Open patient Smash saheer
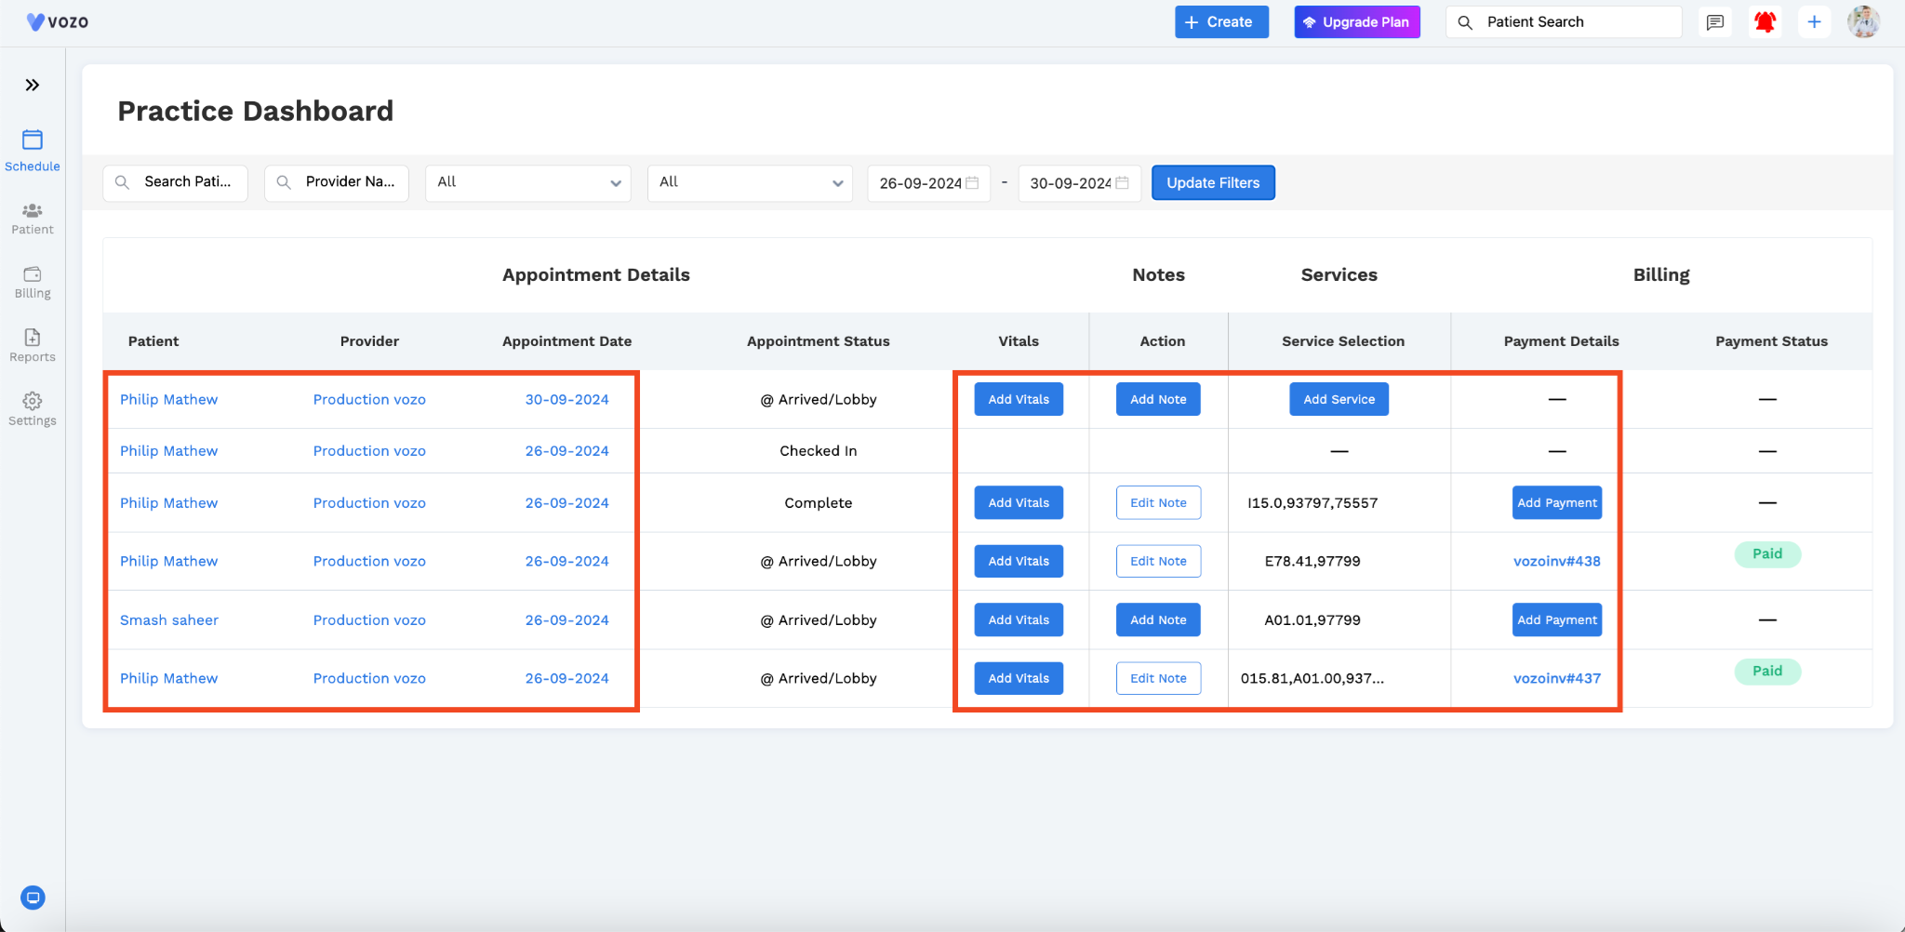Screen dimensions: 1905x932 coord(169,619)
